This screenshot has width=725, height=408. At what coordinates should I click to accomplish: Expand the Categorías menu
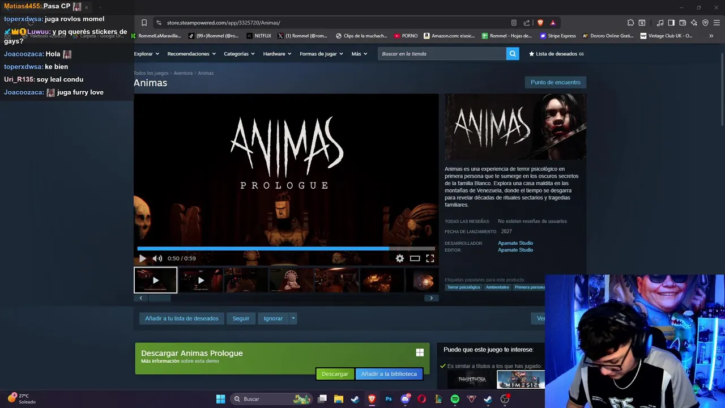point(239,54)
